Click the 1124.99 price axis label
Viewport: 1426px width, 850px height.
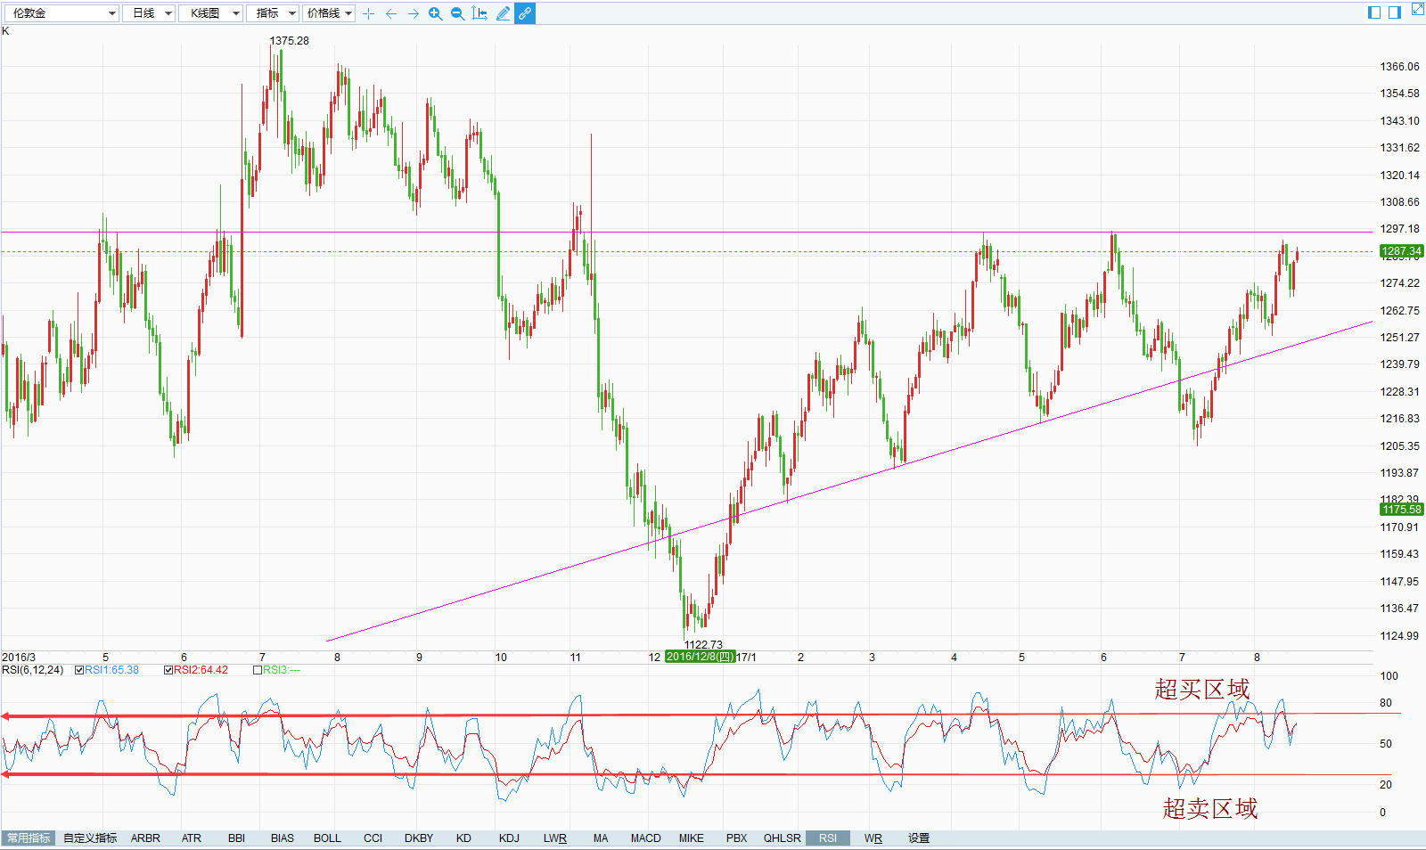(1399, 636)
